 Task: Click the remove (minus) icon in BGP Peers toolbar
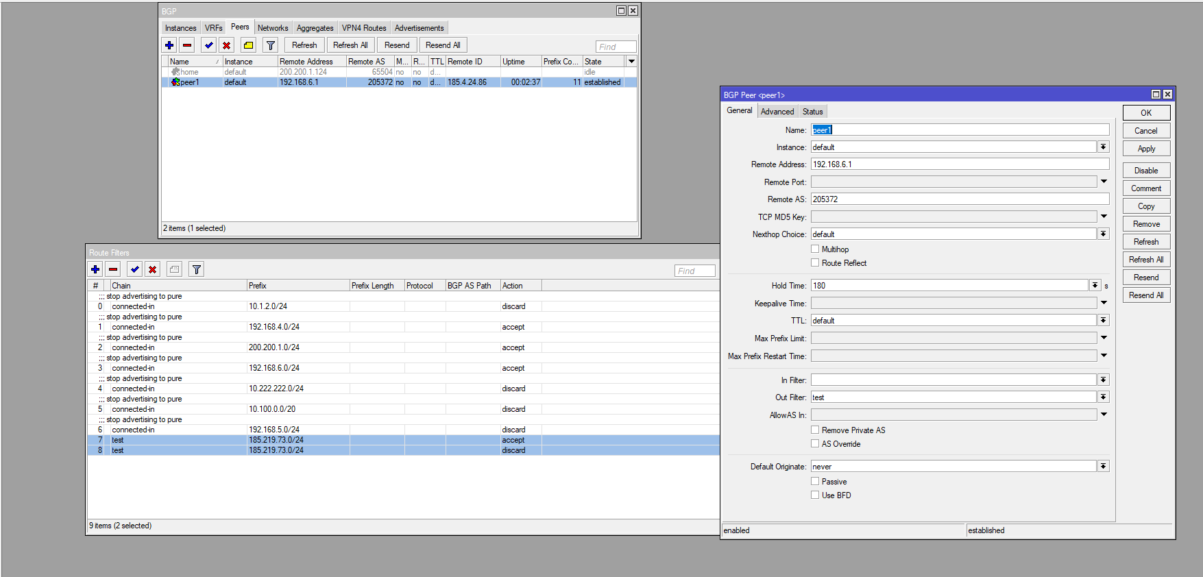[x=187, y=45]
